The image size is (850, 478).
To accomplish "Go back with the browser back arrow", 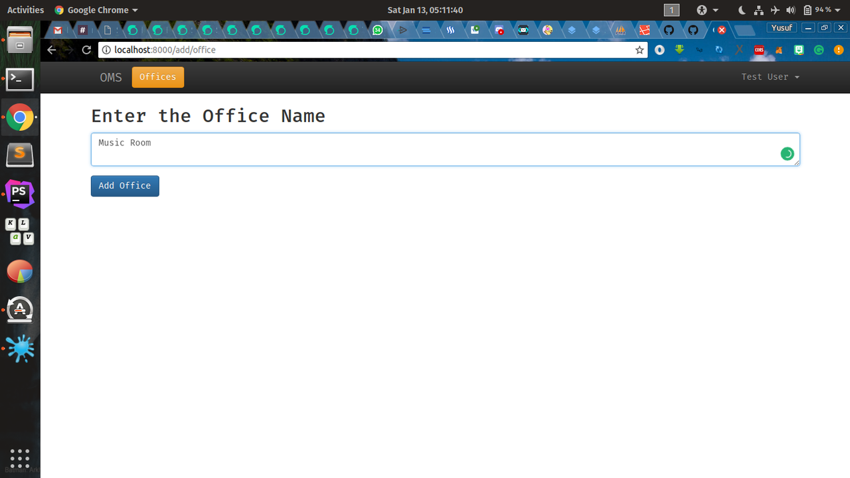I will pos(52,50).
